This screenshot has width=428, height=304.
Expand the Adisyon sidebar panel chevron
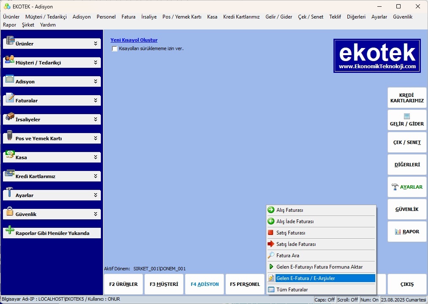(x=95, y=81)
